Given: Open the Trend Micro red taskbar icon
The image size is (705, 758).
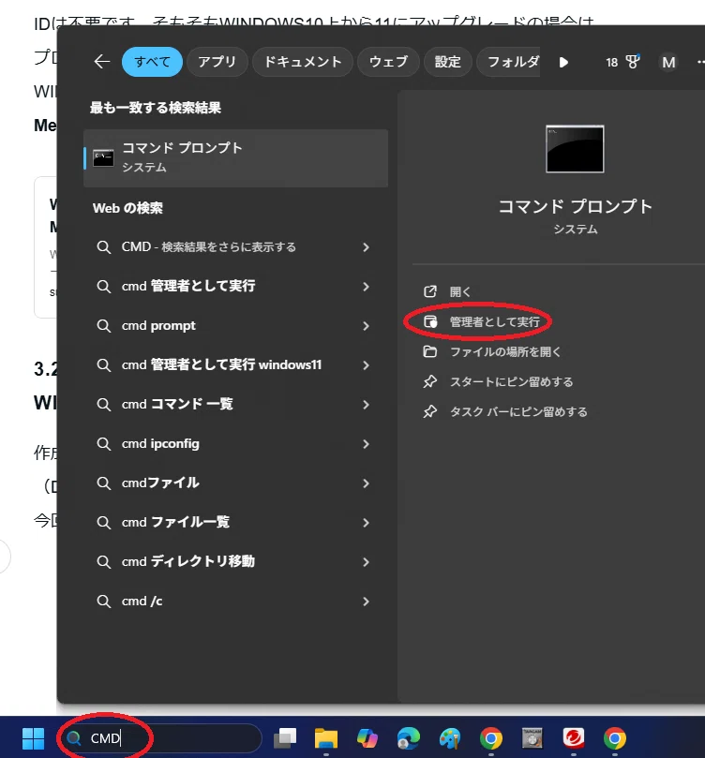Looking at the screenshot, I should [574, 738].
